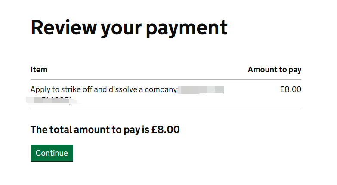Click the redacted company name after 'company'
This screenshot has height=185, width=337.
[x=201, y=90]
